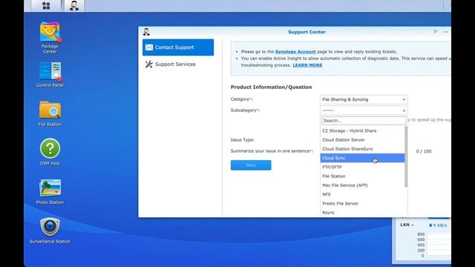Open the Synology Account link

[295, 52]
